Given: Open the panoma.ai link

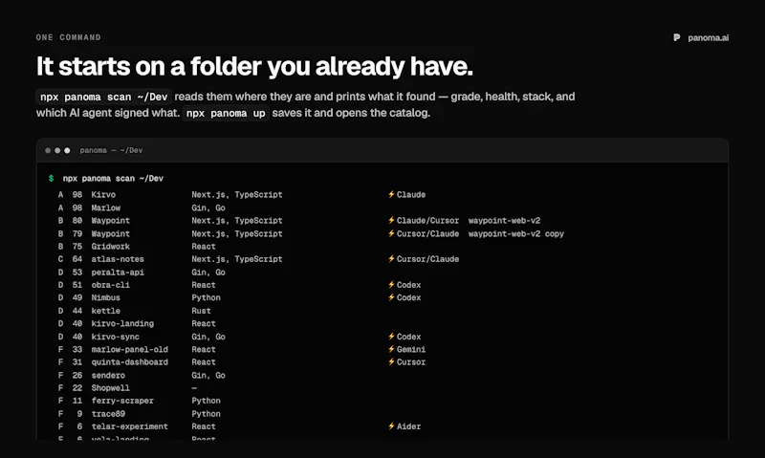Looking at the screenshot, I should click(x=708, y=37).
